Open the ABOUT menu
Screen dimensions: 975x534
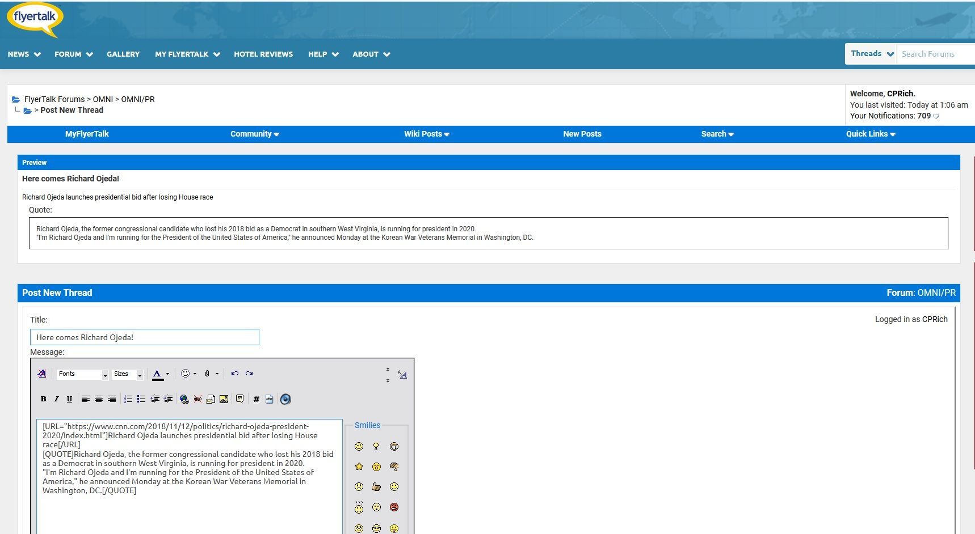pos(371,54)
